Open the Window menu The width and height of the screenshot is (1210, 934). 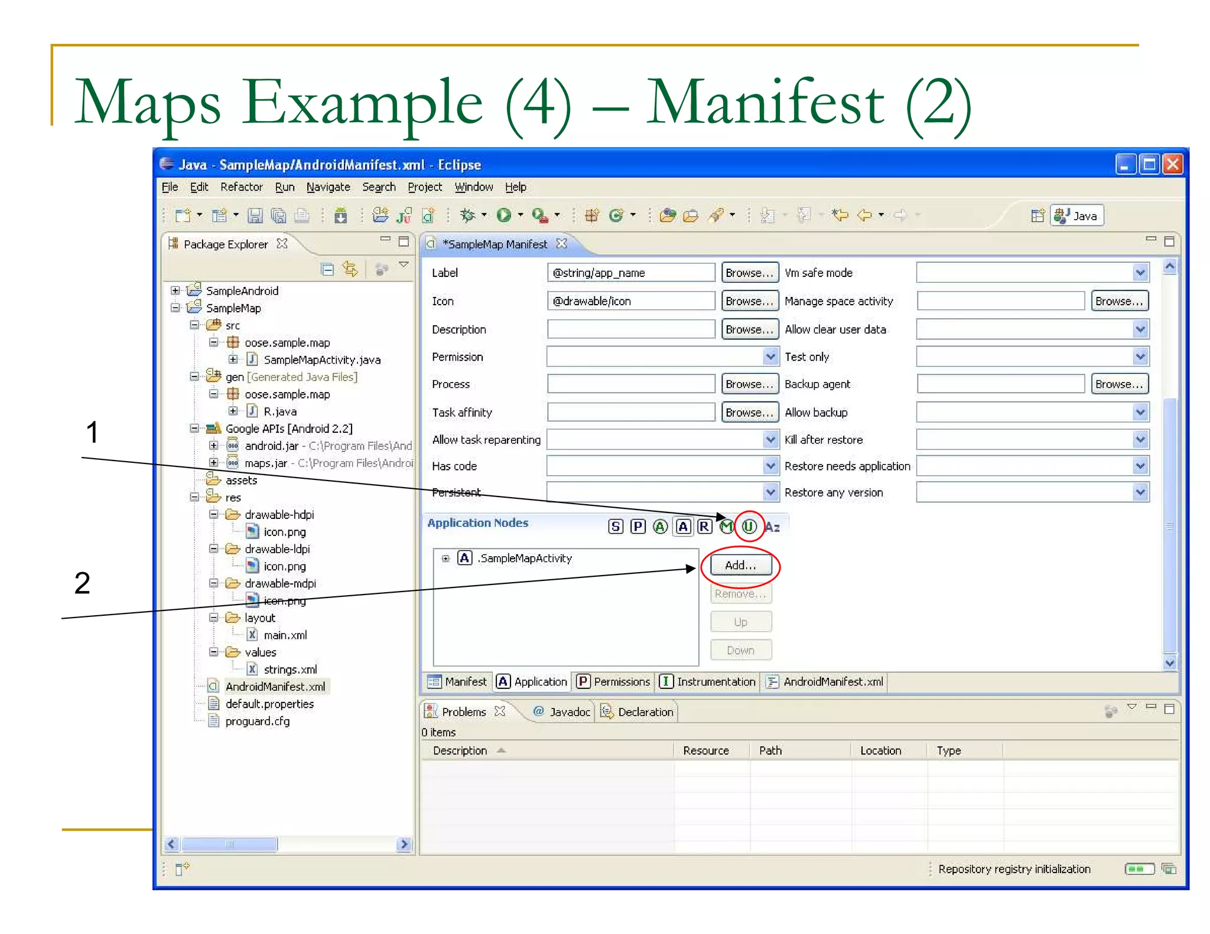474,187
